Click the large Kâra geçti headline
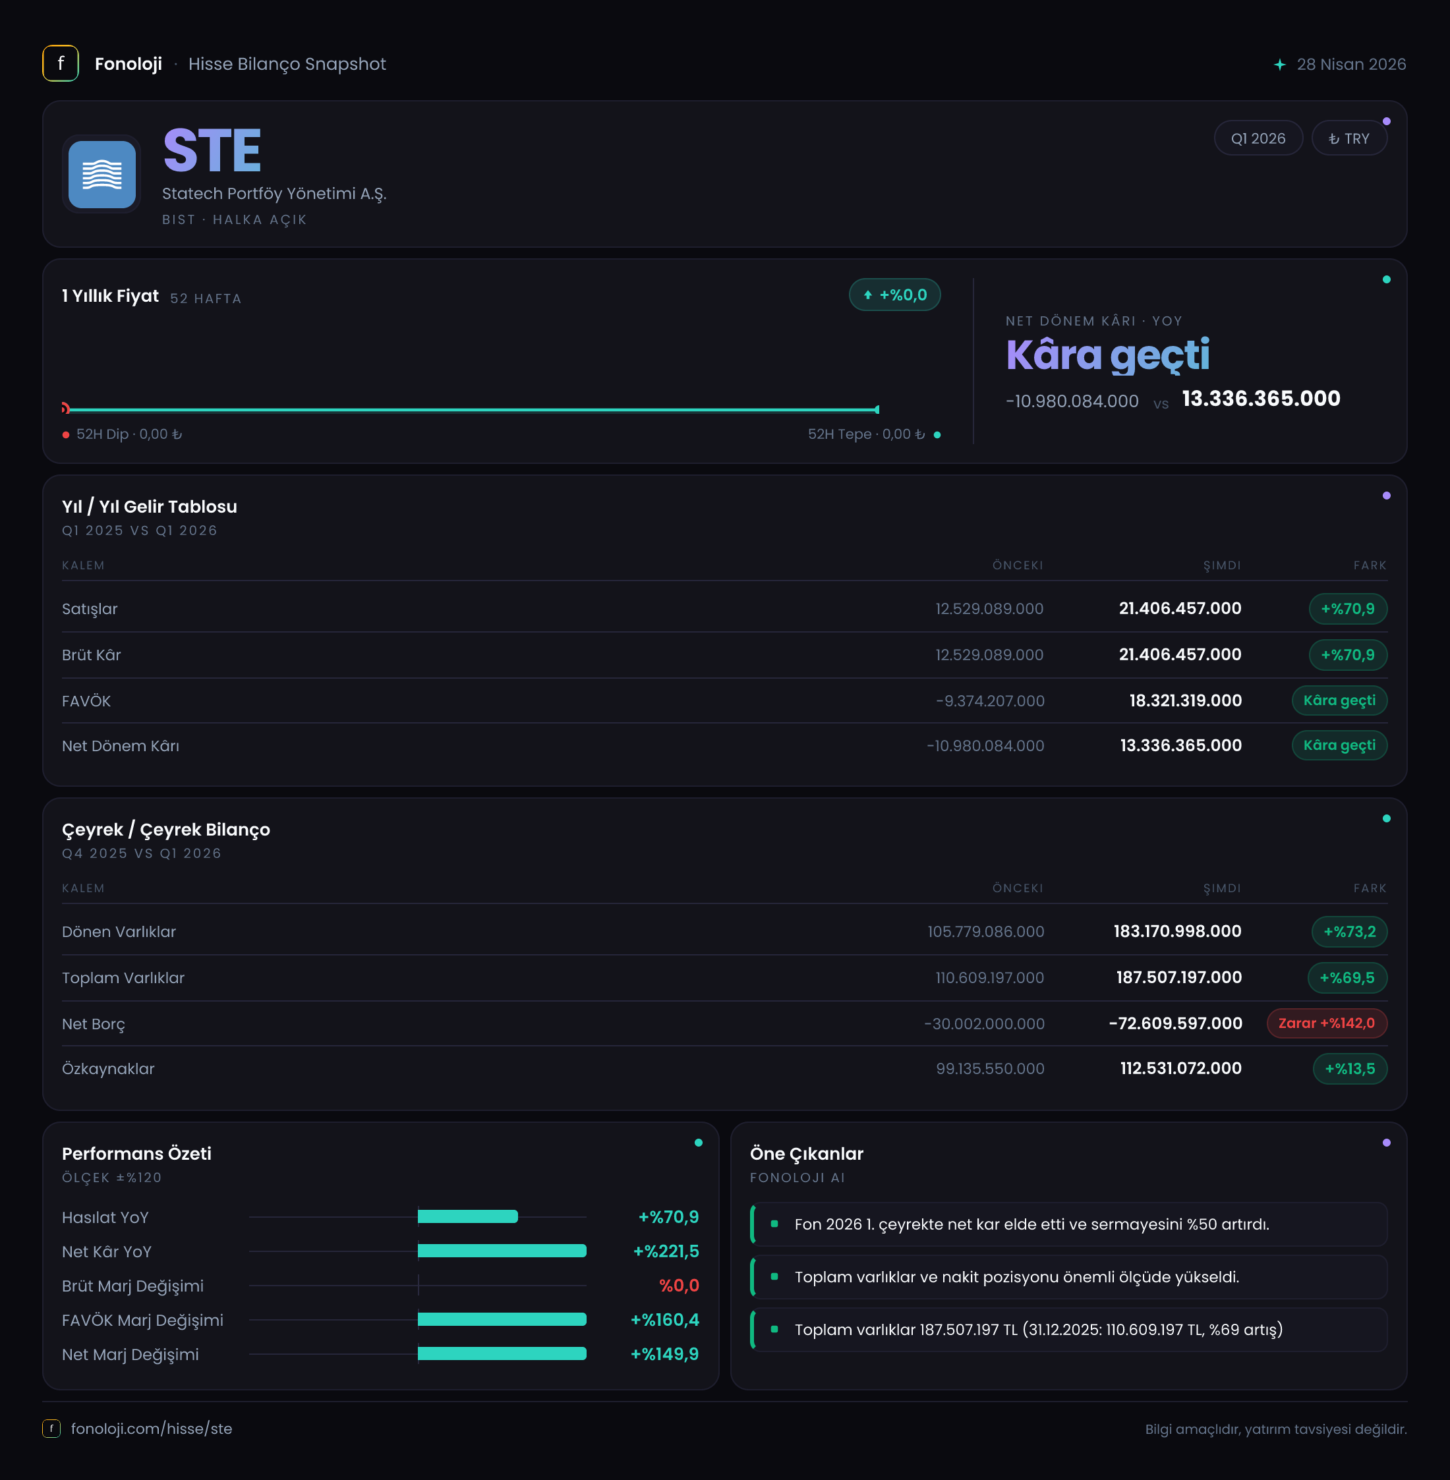 click(1107, 356)
